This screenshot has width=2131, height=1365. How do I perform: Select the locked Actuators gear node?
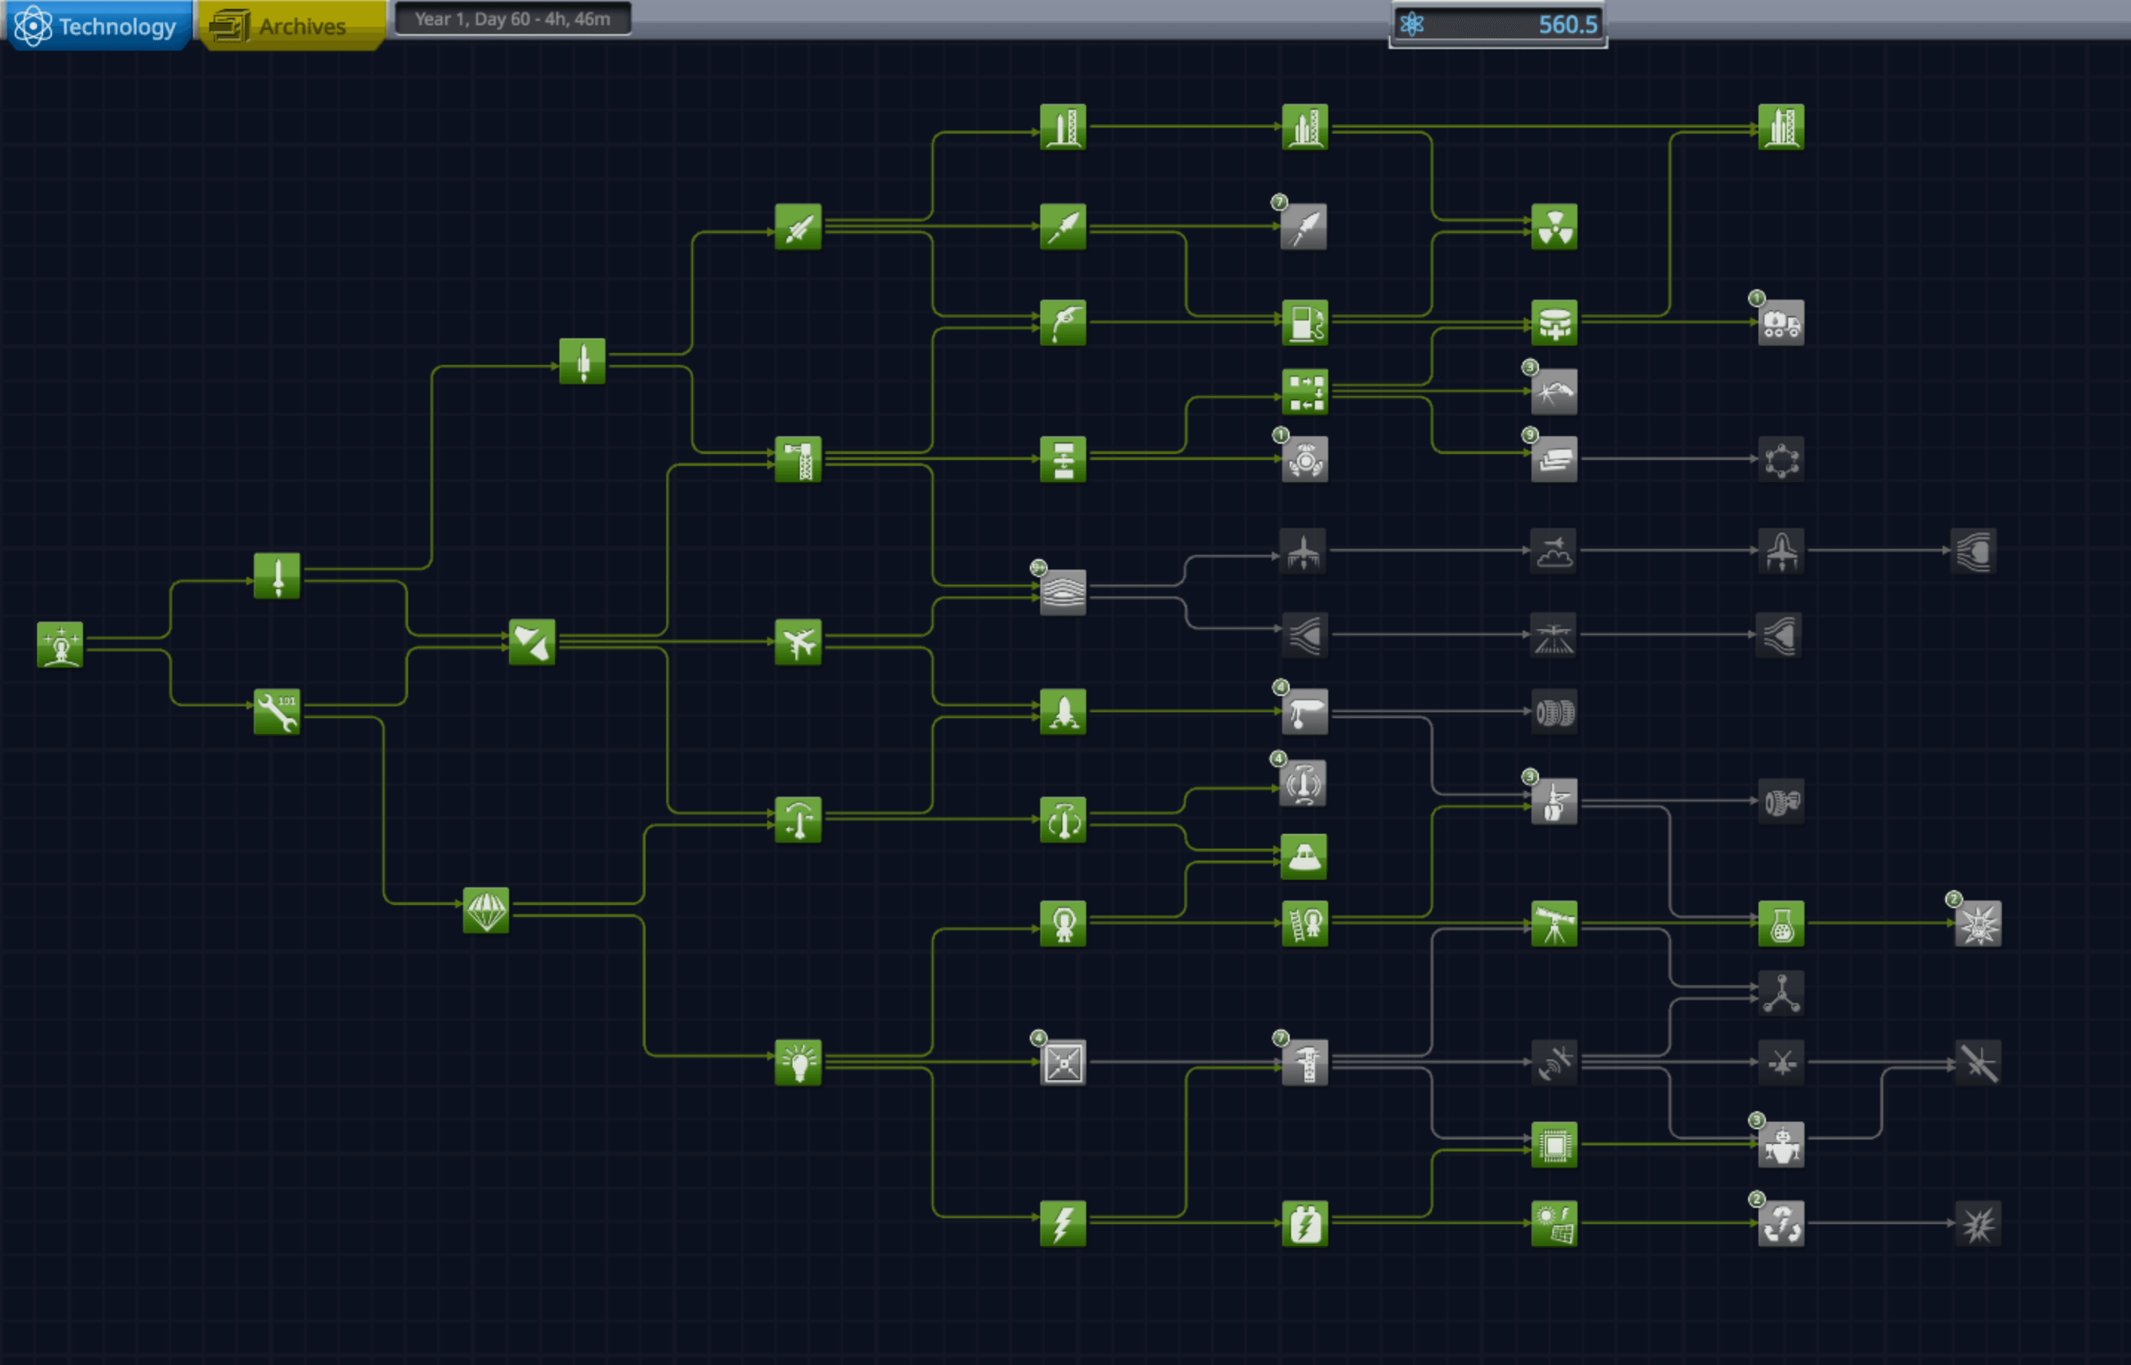1305,459
